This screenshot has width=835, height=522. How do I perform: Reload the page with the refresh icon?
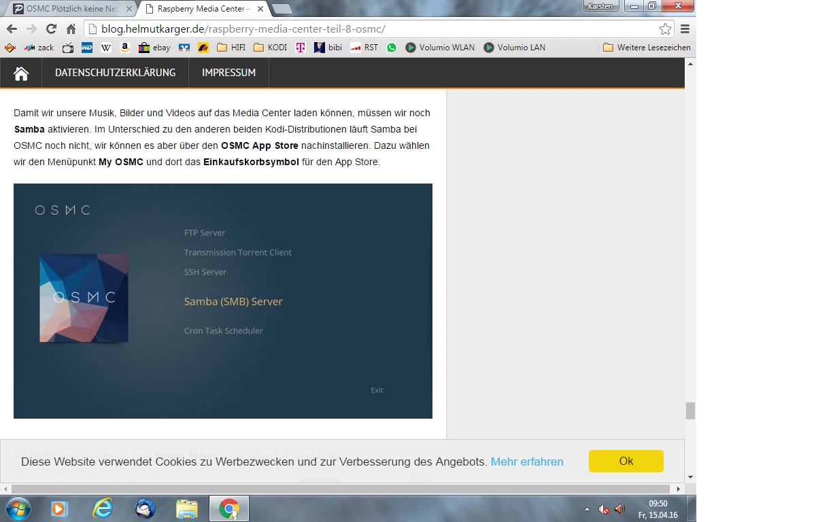pyautogui.click(x=51, y=29)
